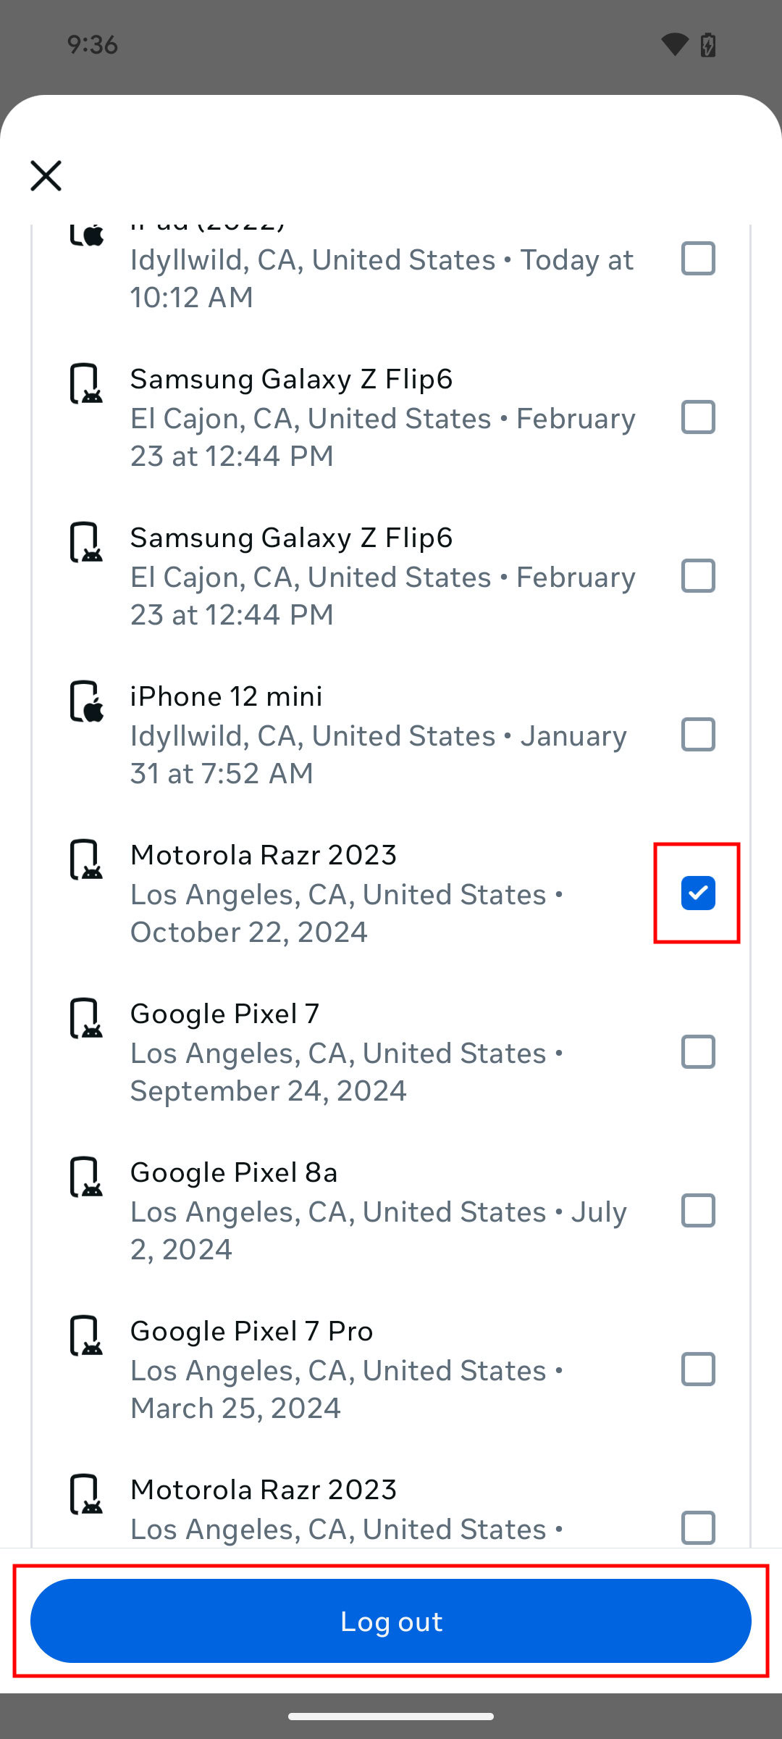Check the Idyllwild Today at 10:12 AM checkbox
Viewport: 782px width, 1739px height.
click(x=698, y=259)
